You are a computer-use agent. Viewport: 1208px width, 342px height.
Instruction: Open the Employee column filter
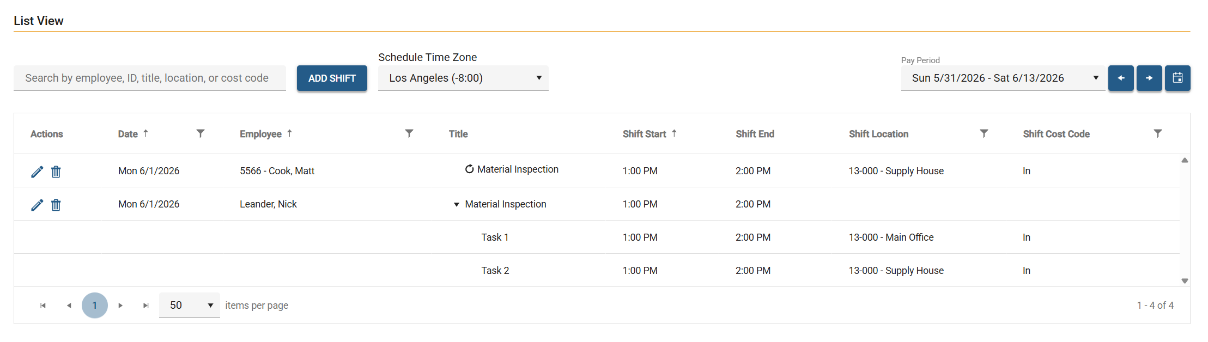(409, 133)
